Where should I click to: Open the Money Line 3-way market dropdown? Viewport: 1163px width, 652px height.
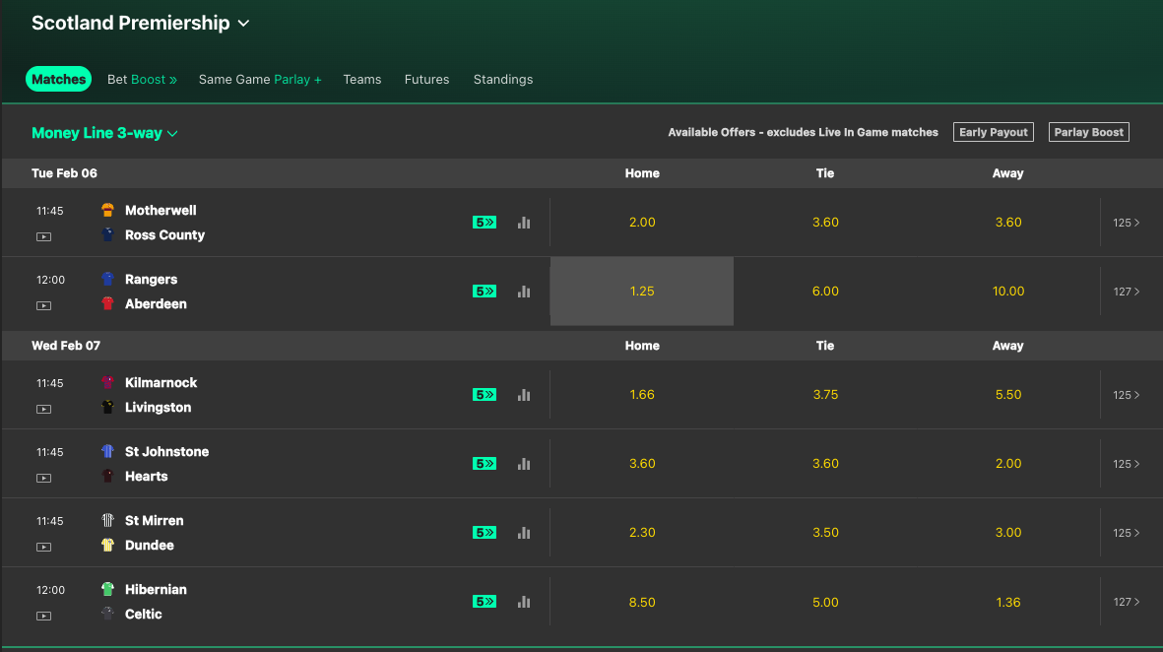coord(104,133)
